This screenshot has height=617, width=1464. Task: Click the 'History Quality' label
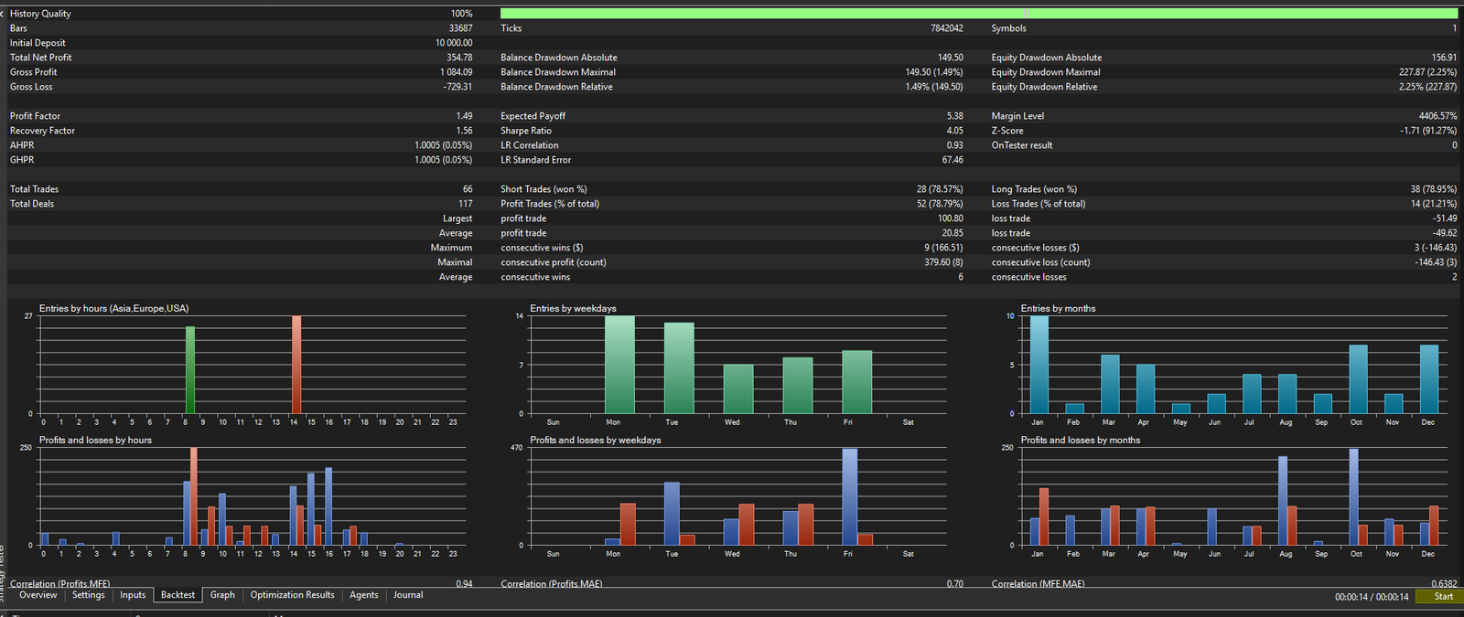coord(40,14)
